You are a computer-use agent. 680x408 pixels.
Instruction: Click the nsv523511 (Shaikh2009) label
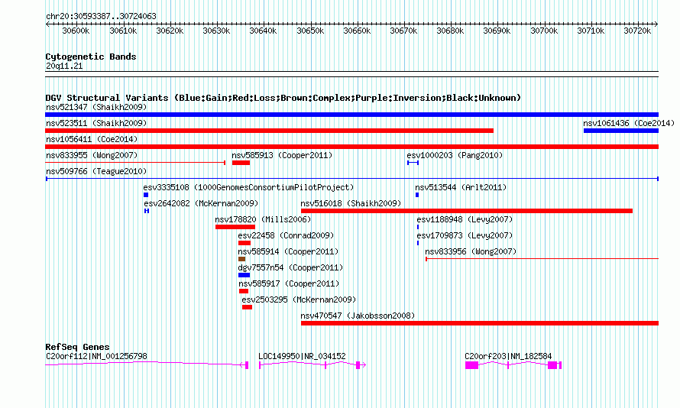point(96,123)
